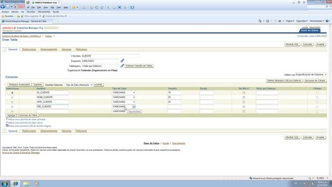Image resolution: width=332 pixels, height=187 pixels.
Task: Click the top Cancelar button
Action: pyautogui.click(x=308, y=45)
